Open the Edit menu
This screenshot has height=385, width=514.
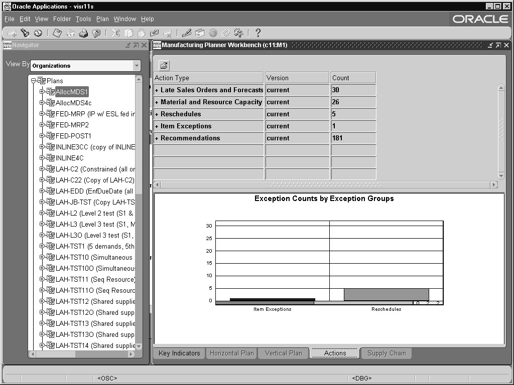tap(25, 19)
